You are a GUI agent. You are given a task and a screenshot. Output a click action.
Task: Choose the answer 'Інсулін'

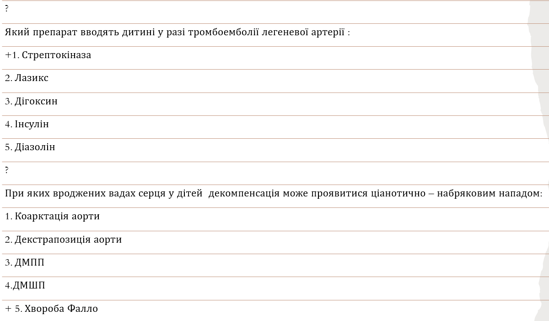(x=32, y=124)
